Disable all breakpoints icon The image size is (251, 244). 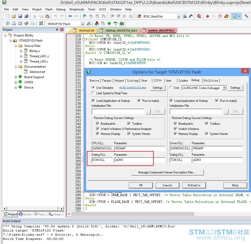coord(220,16)
